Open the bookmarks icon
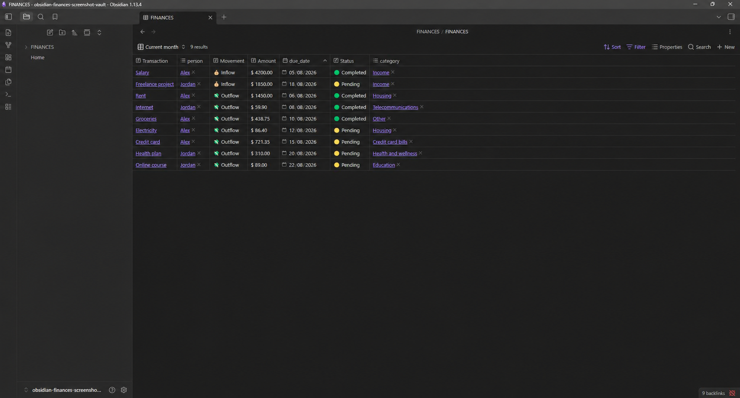The width and height of the screenshot is (740, 398). point(55,17)
